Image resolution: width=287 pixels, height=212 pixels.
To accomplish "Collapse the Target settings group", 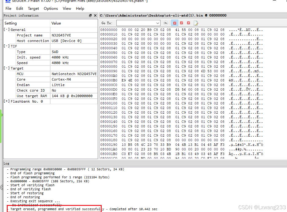I will click(7, 68).
